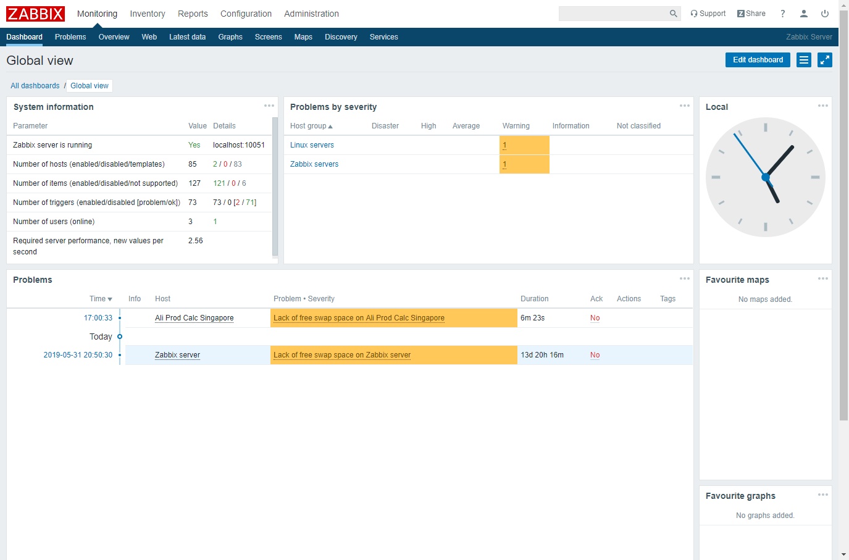This screenshot has width=849, height=560.
Task: Open Problems by severity widget options menu
Action: (685, 106)
